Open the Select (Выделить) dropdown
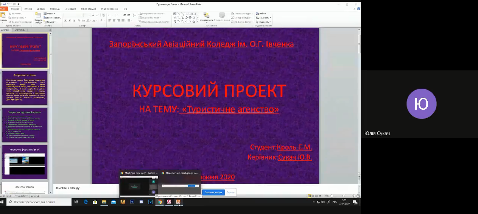This screenshot has width=478, height=214. pos(264,22)
